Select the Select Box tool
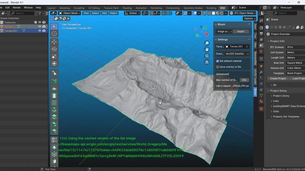This screenshot has height=171, width=305. coord(54,27)
